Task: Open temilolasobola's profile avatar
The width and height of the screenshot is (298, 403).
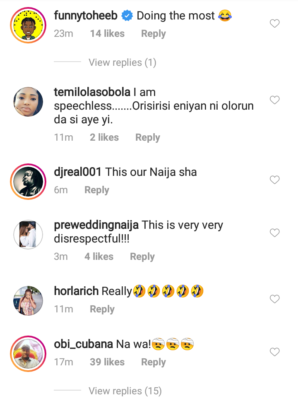Action: [28, 102]
